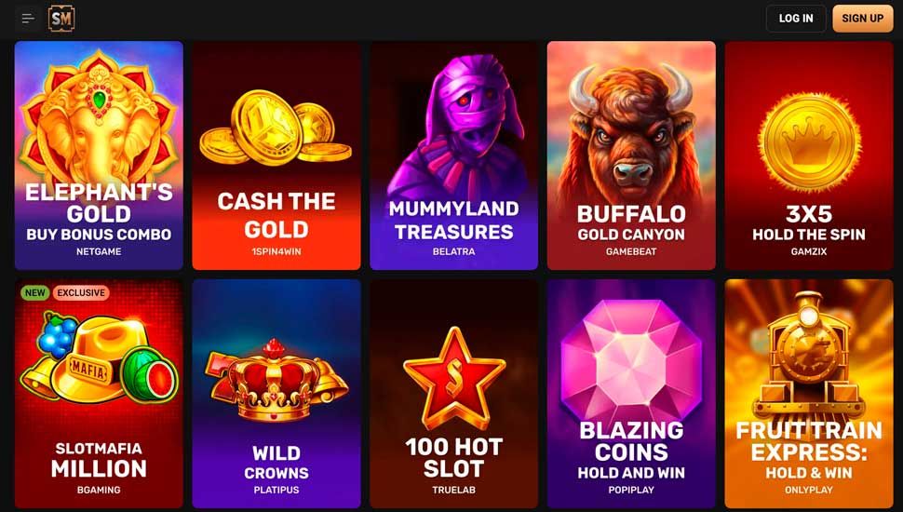The width and height of the screenshot is (903, 512).
Task: Open 3x5 Hold The Spin tile
Action: pyautogui.click(x=809, y=155)
